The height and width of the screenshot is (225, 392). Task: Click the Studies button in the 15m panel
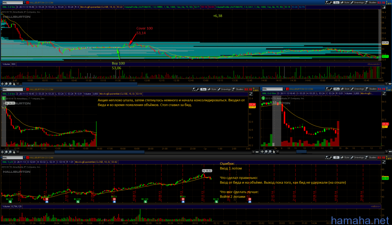[371, 89]
